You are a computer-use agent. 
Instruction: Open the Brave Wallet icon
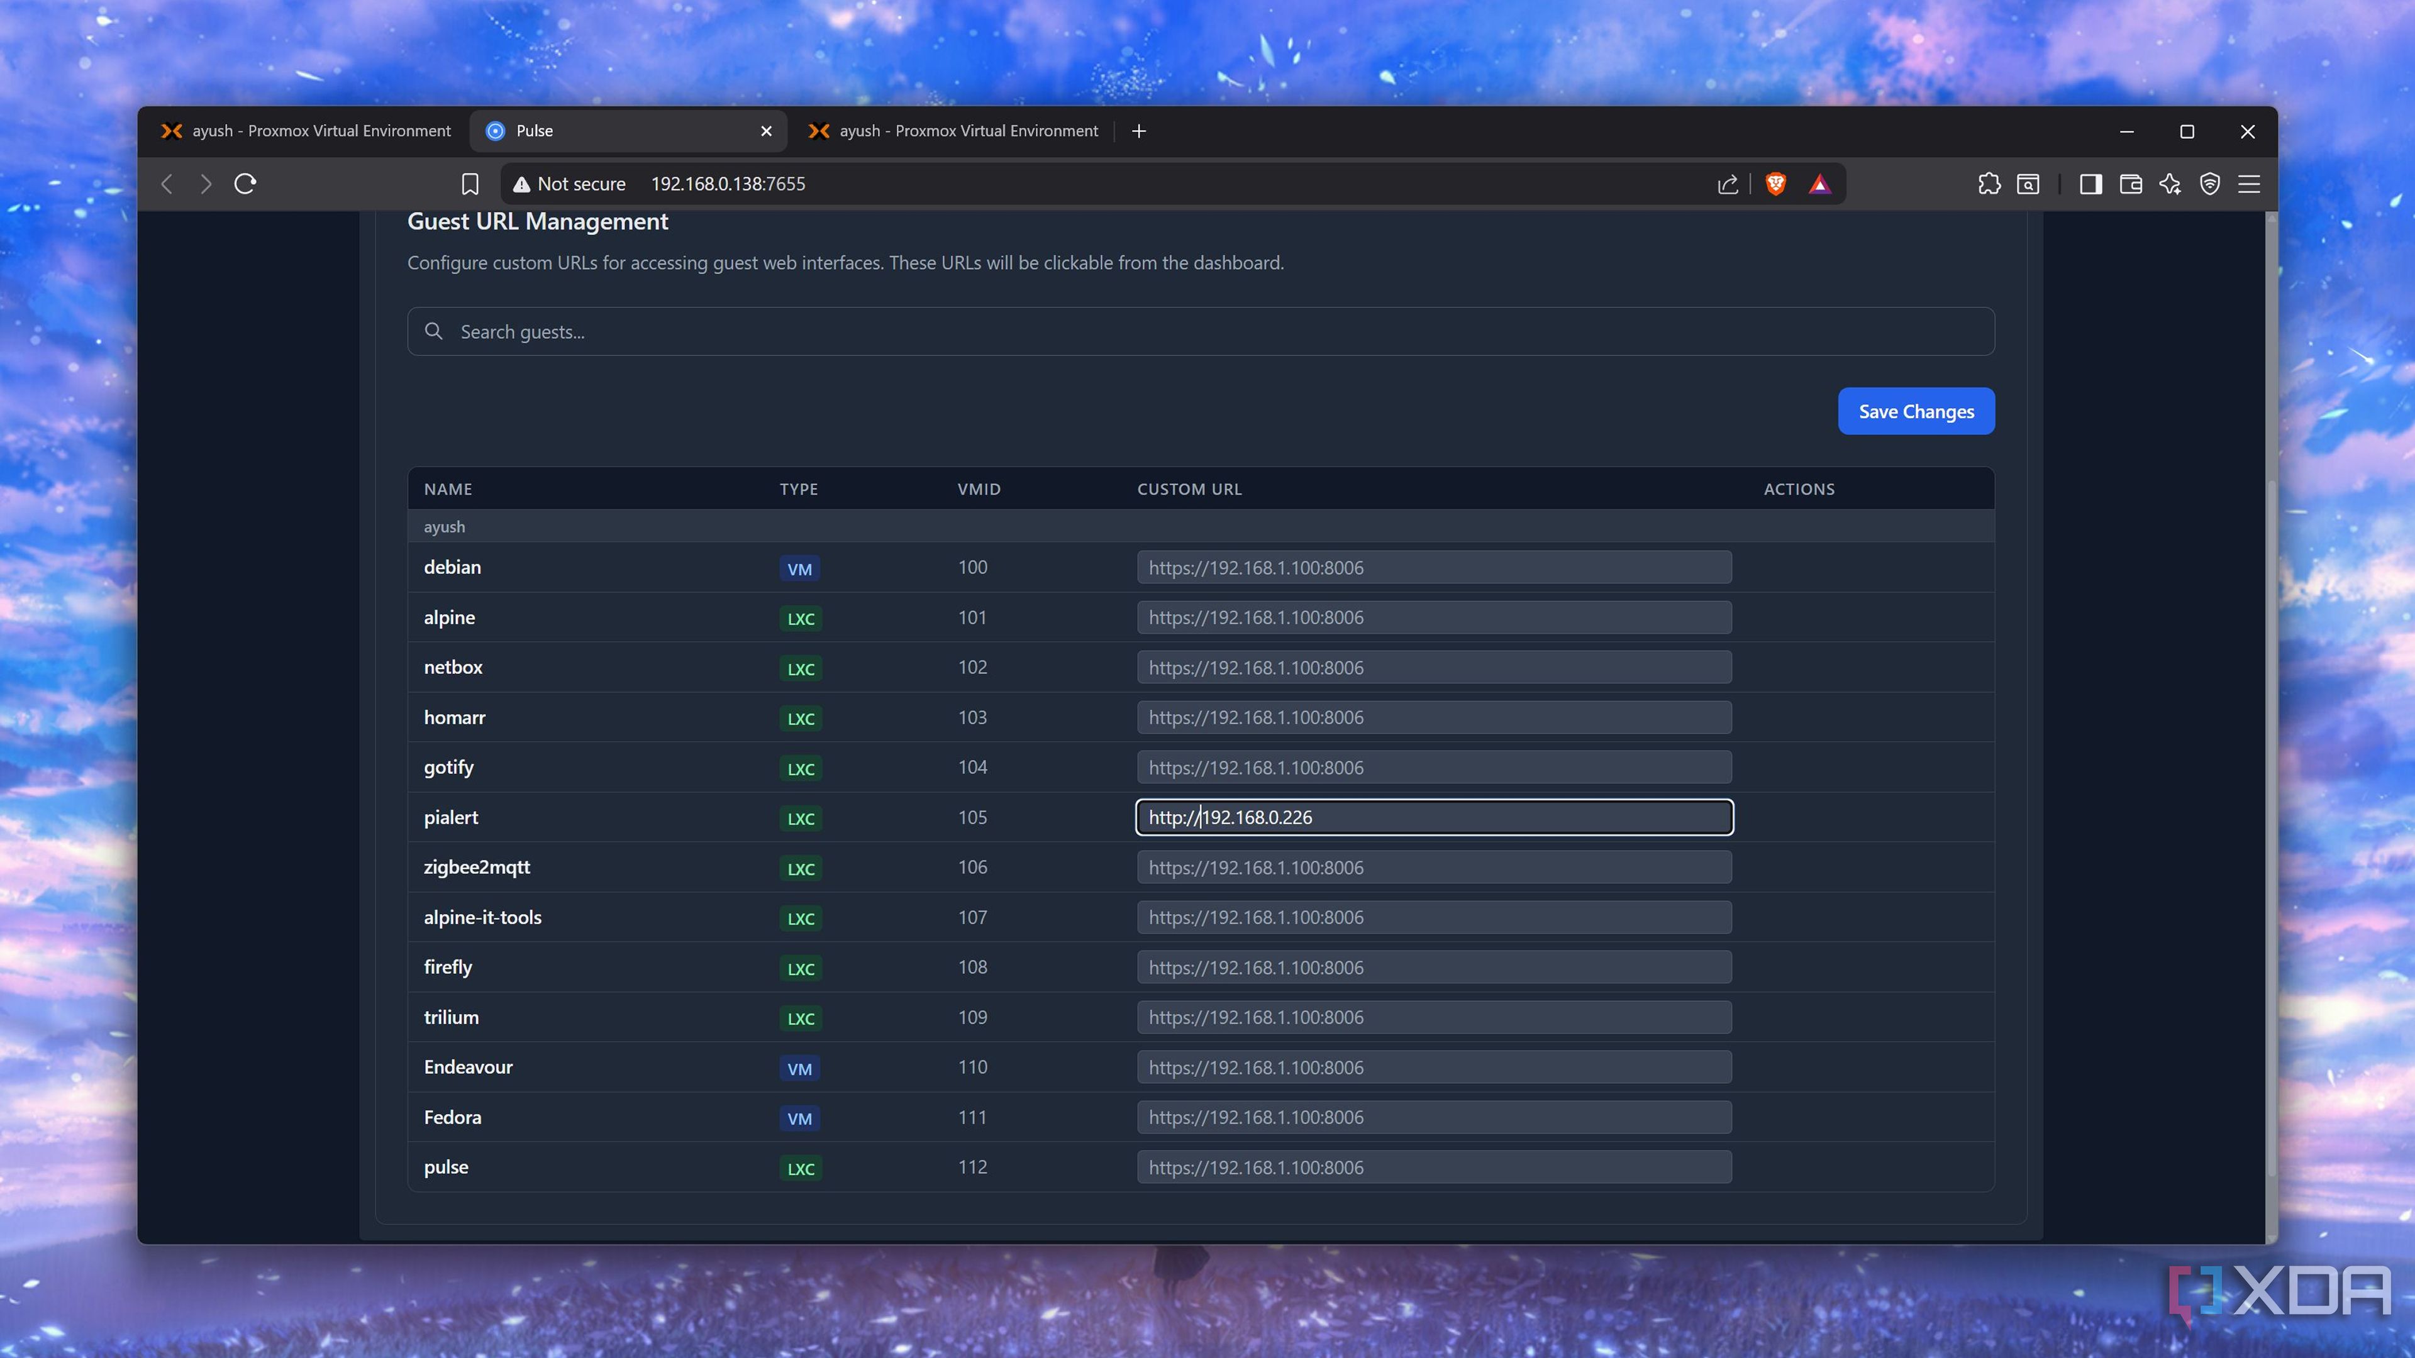pyautogui.click(x=2131, y=184)
